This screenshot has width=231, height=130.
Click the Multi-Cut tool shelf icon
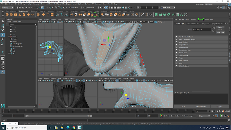(142, 15)
